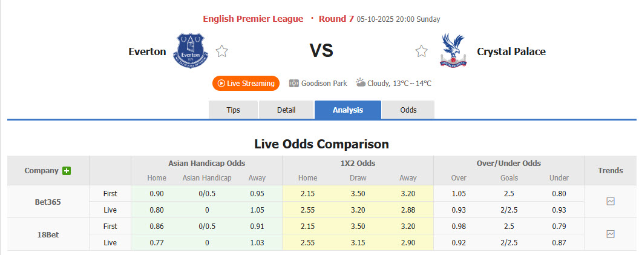Screen dimensions: 639x255
Task: Click the Round 7 link
Action: (x=336, y=19)
